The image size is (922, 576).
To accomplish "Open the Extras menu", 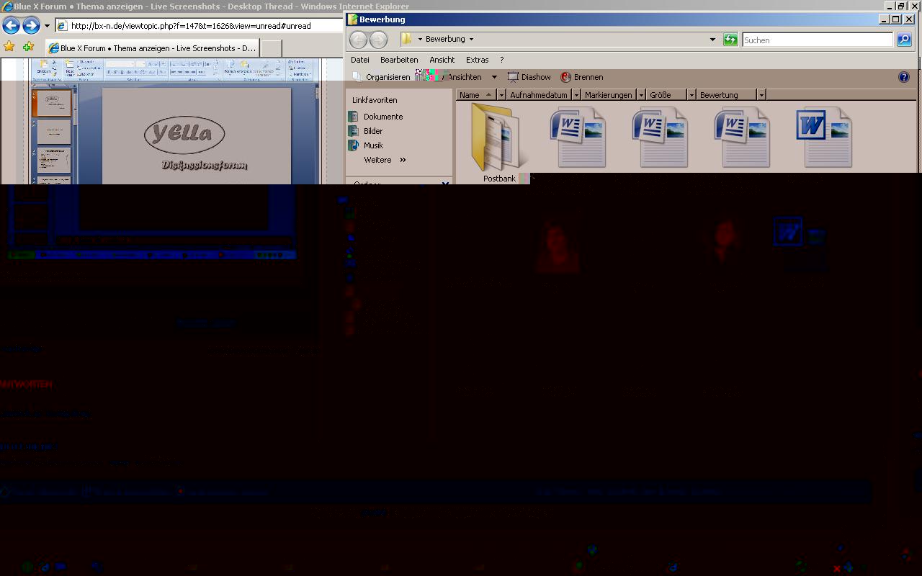I will [x=477, y=60].
